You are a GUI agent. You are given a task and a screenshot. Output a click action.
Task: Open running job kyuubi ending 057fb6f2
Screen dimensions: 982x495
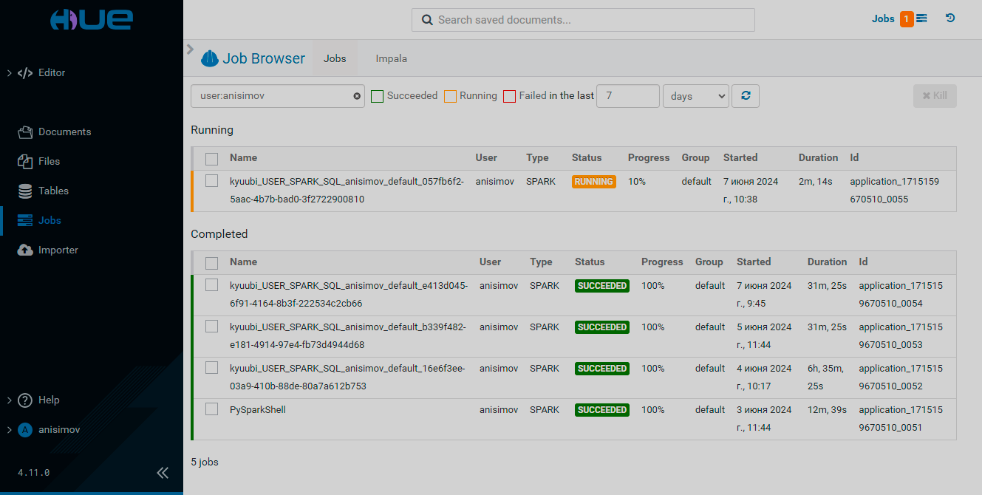347,190
